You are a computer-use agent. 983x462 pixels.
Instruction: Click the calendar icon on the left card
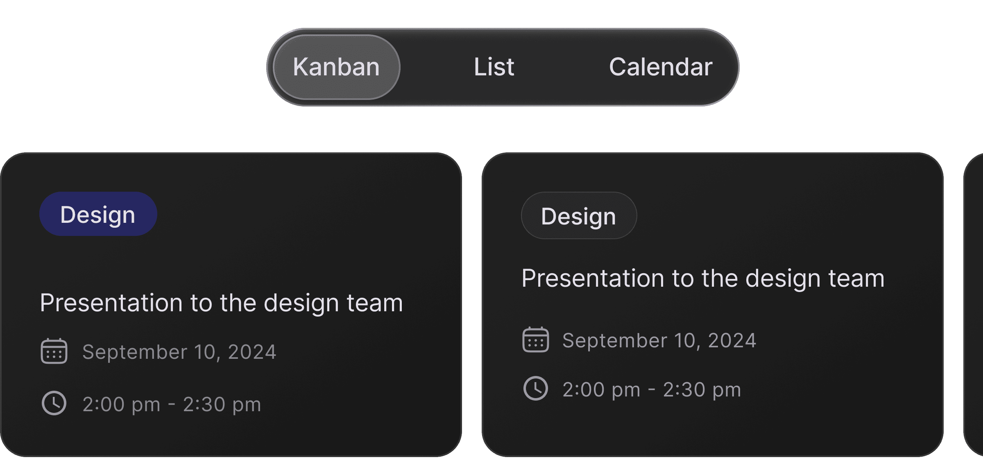coord(54,351)
